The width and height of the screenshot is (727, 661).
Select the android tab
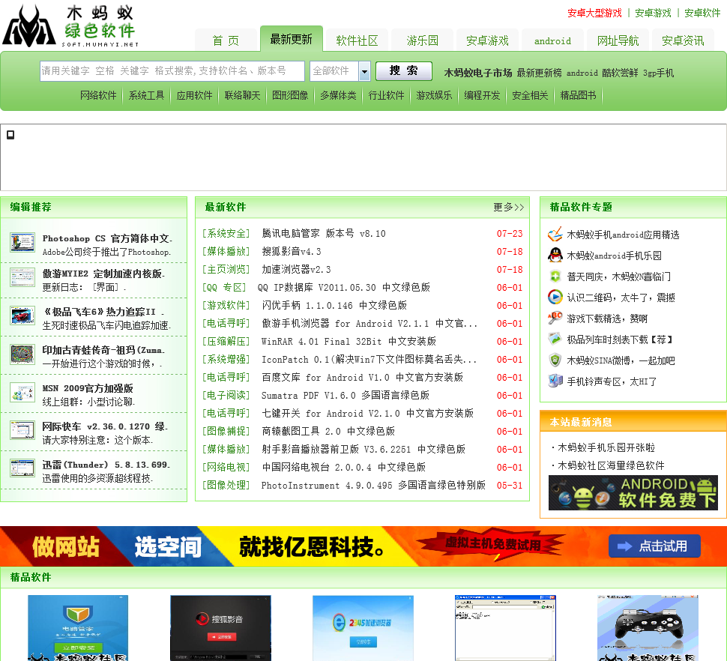[552, 40]
